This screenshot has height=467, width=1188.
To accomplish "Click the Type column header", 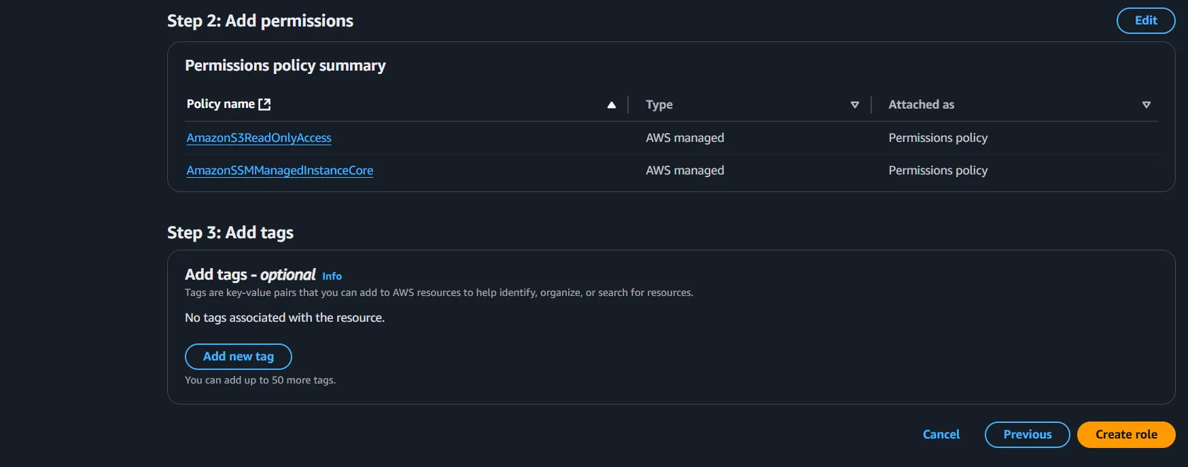I will pyautogui.click(x=659, y=105).
